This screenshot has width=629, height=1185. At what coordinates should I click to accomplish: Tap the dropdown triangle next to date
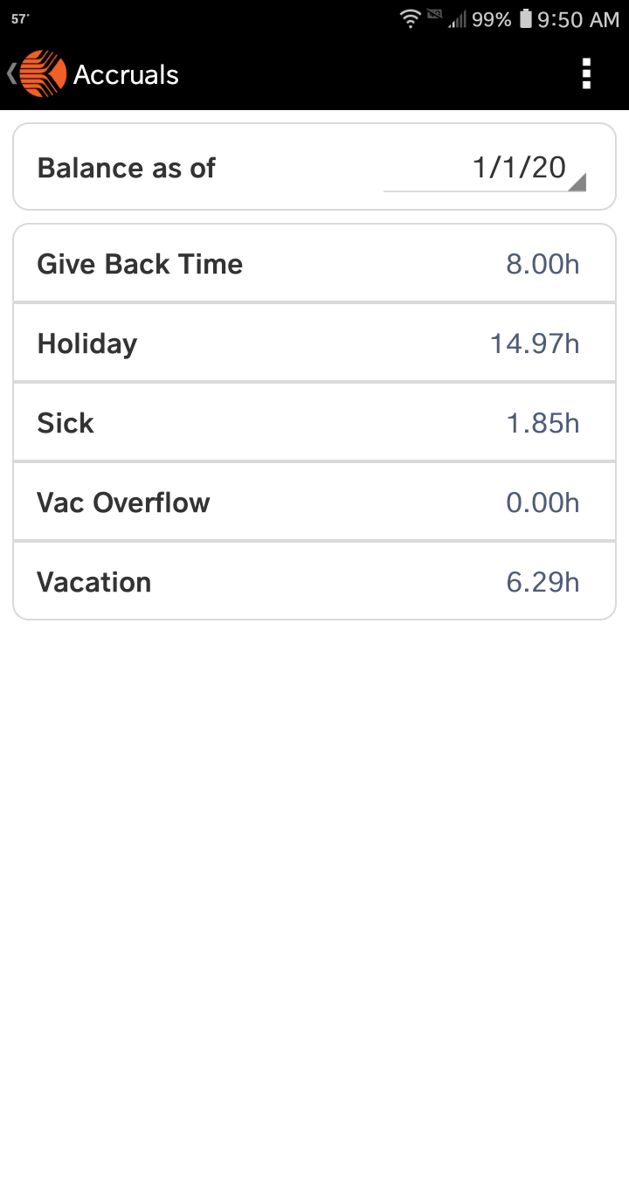click(x=577, y=182)
